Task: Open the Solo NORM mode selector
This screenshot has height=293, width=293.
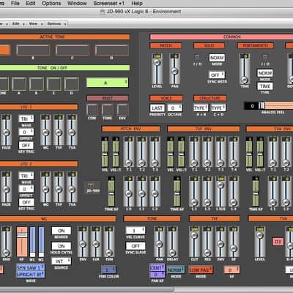Action: pos(217,58)
